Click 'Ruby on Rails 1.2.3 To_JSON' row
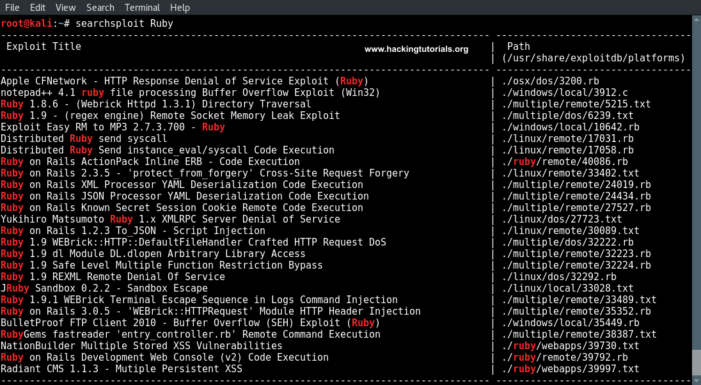701x385 pixels. (x=133, y=231)
